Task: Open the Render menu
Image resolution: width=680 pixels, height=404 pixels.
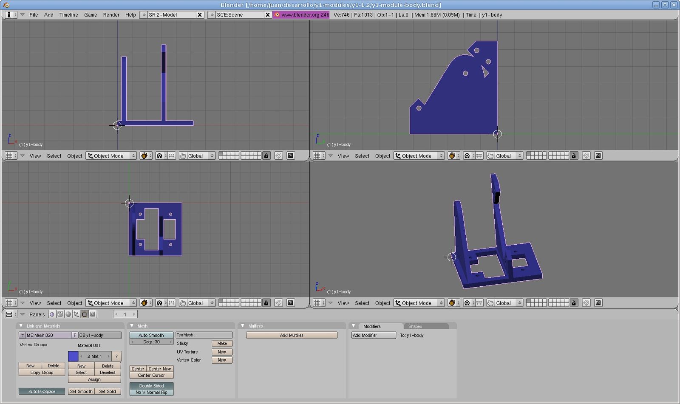Action: pyautogui.click(x=111, y=15)
